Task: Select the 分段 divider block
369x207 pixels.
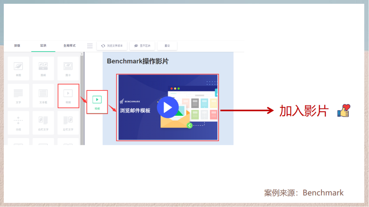Action: 18,123
